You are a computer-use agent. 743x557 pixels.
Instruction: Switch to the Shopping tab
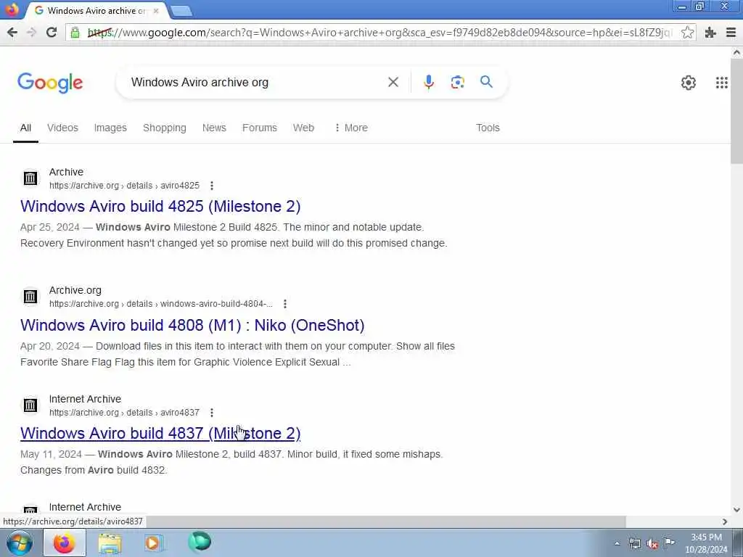165,128
